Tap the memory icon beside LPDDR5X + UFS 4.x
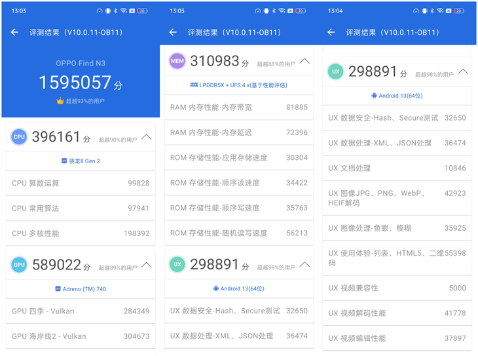This screenshot has width=478, height=356. coord(194,85)
